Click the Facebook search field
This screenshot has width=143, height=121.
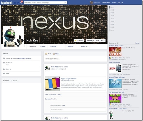tap(44, 3)
